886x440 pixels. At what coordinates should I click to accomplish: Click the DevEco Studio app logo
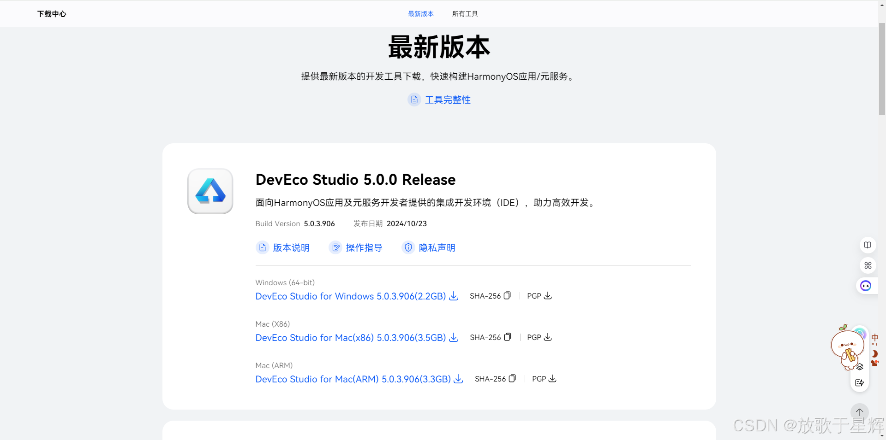click(210, 191)
